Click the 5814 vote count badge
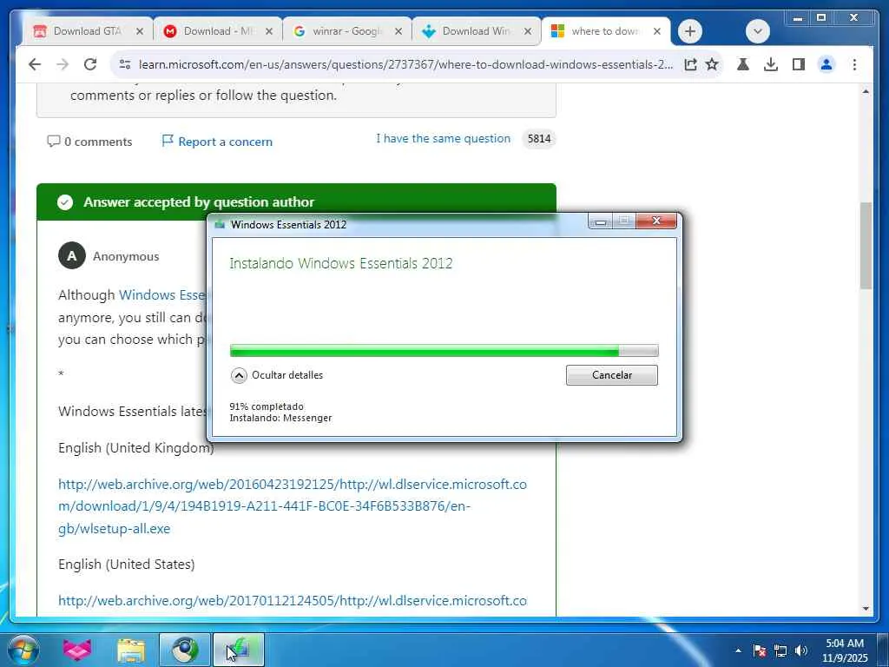Image resolution: width=889 pixels, height=667 pixels. point(538,138)
